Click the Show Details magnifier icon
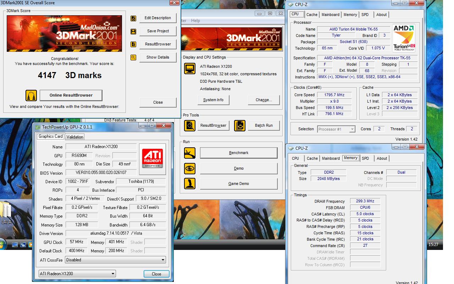The height and width of the screenshot is (284, 454). click(133, 58)
